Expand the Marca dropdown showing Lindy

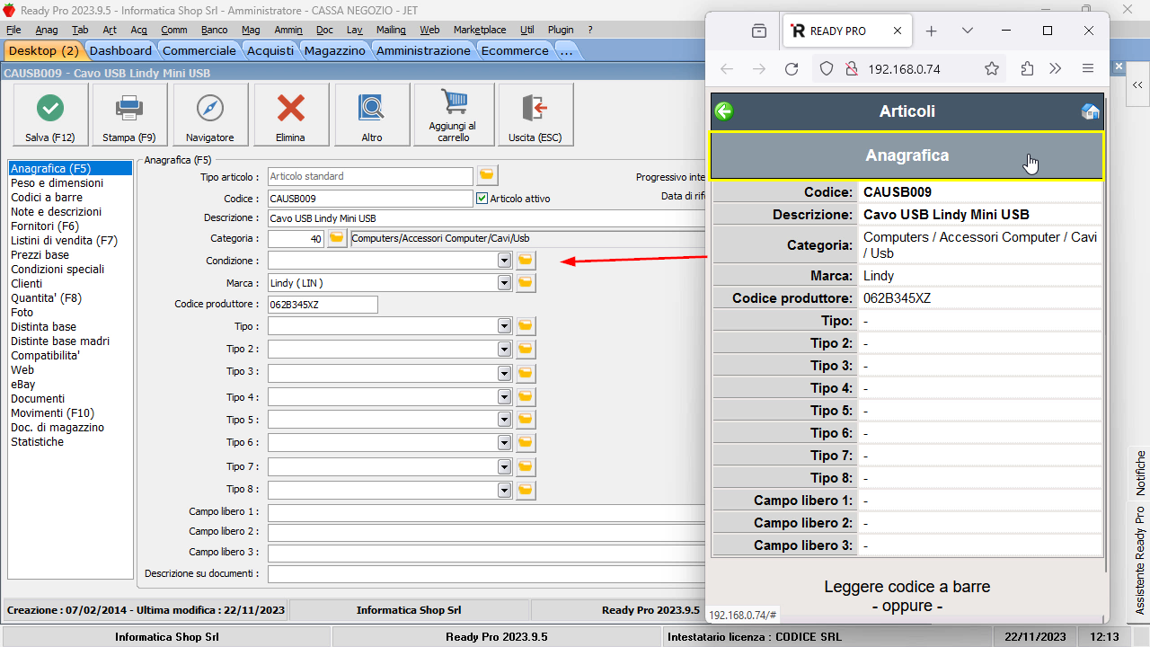[505, 283]
